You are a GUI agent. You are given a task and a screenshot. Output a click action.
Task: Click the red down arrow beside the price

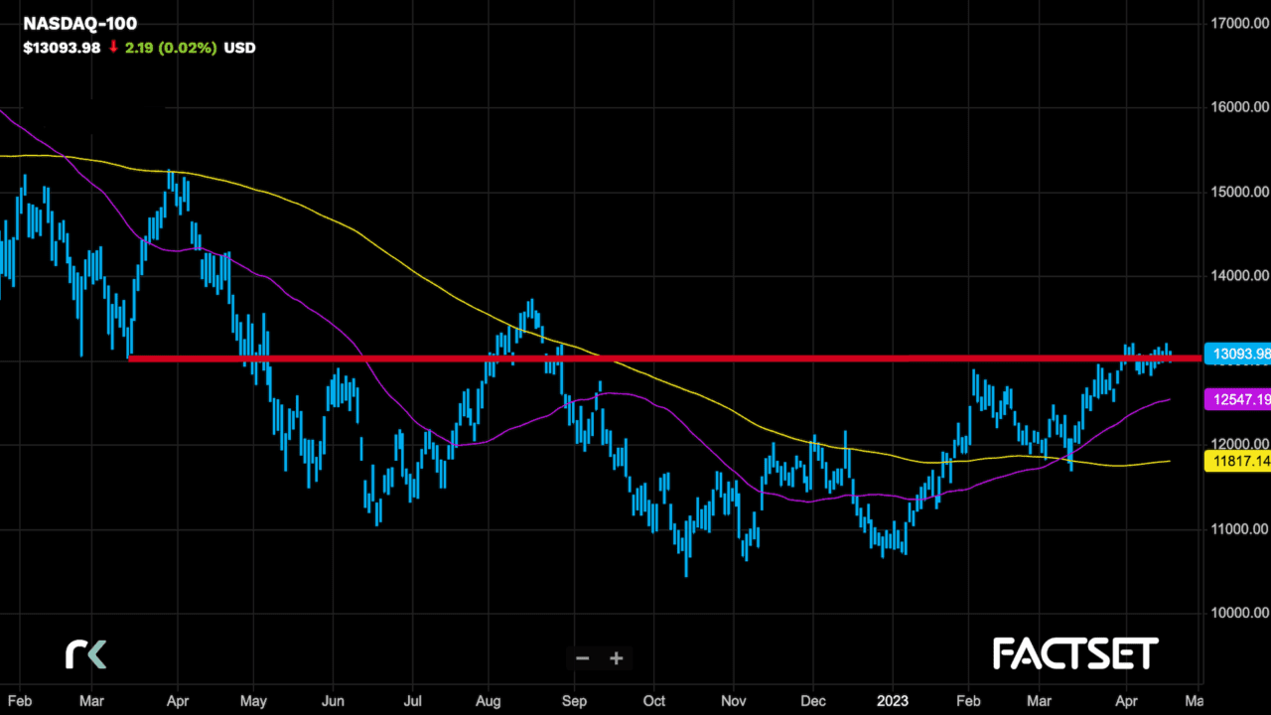113,47
